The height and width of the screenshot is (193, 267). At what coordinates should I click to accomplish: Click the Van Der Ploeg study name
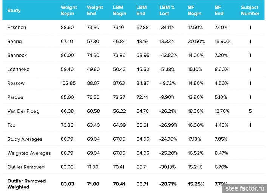coord(23,111)
